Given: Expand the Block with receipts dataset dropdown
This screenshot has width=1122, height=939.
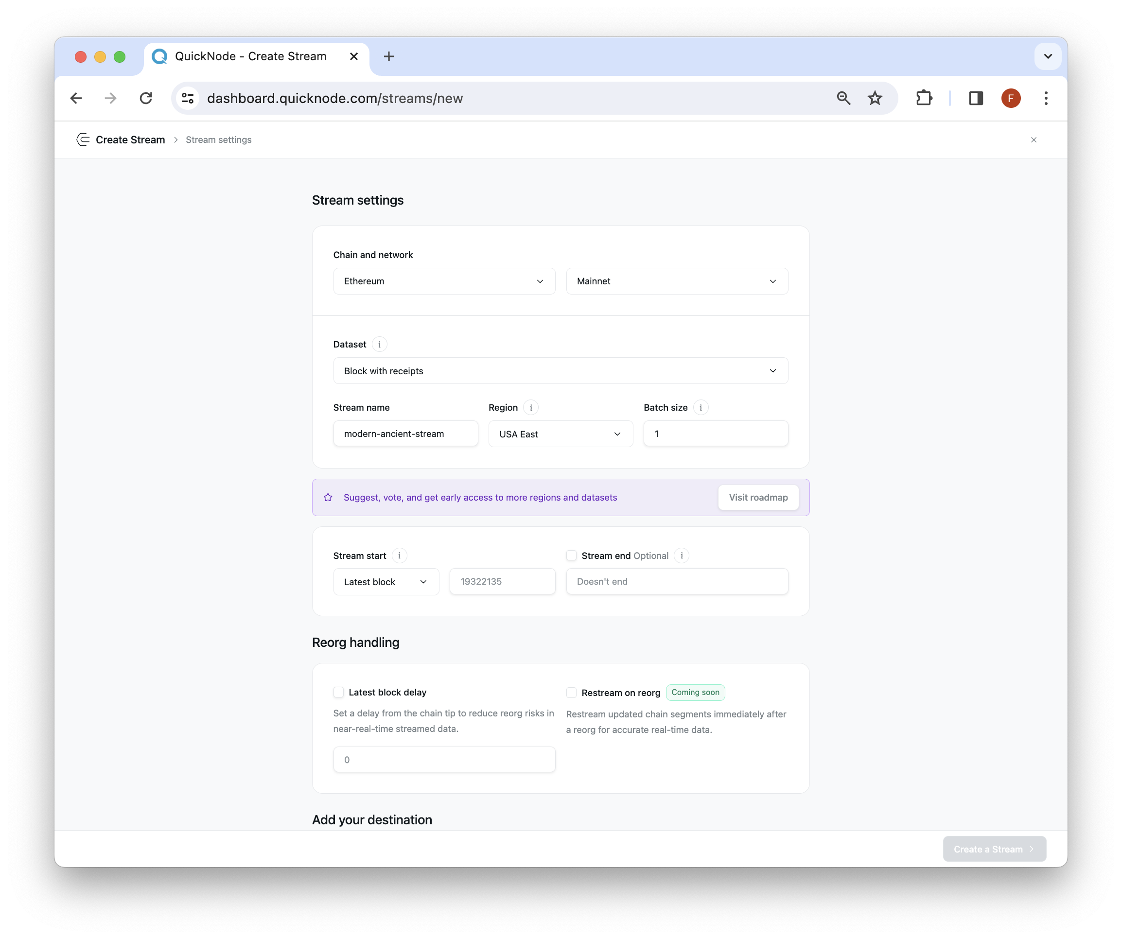Looking at the screenshot, I should [561, 371].
